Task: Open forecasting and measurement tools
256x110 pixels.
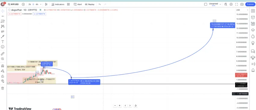Action: [3, 31]
